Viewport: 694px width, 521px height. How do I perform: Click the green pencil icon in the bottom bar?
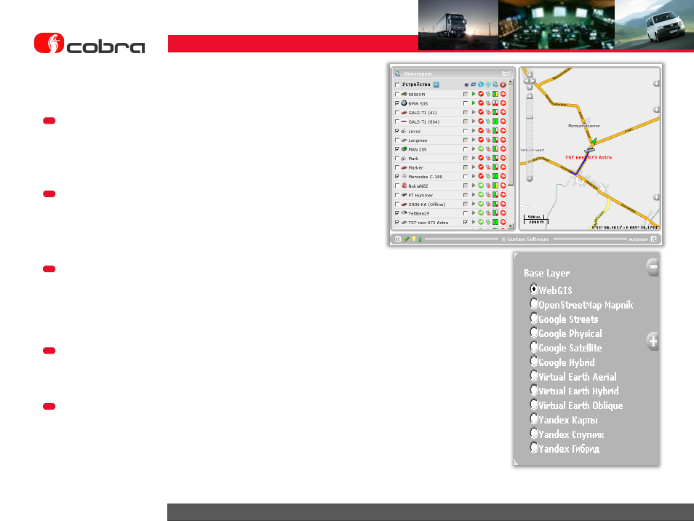407,239
